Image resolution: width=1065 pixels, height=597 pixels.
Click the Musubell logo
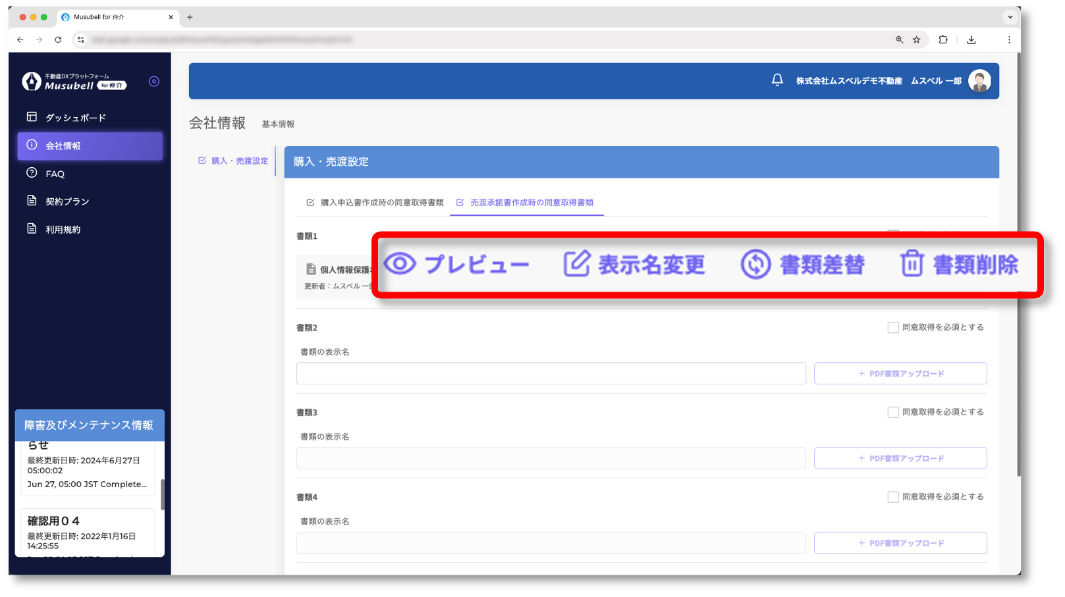pos(72,82)
